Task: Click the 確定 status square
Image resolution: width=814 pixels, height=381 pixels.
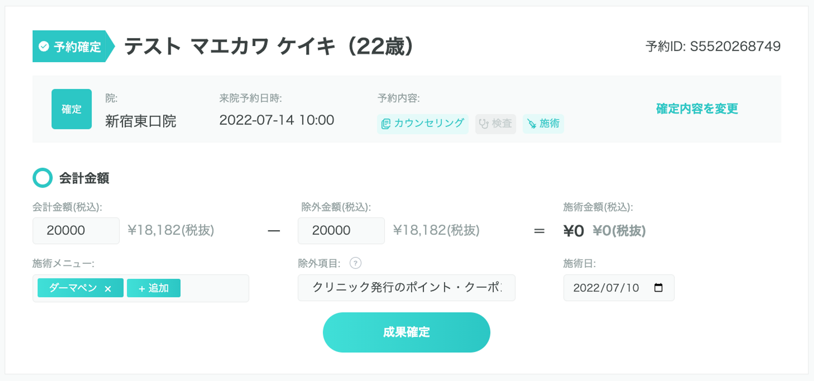Action: pyautogui.click(x=72, y=109)
